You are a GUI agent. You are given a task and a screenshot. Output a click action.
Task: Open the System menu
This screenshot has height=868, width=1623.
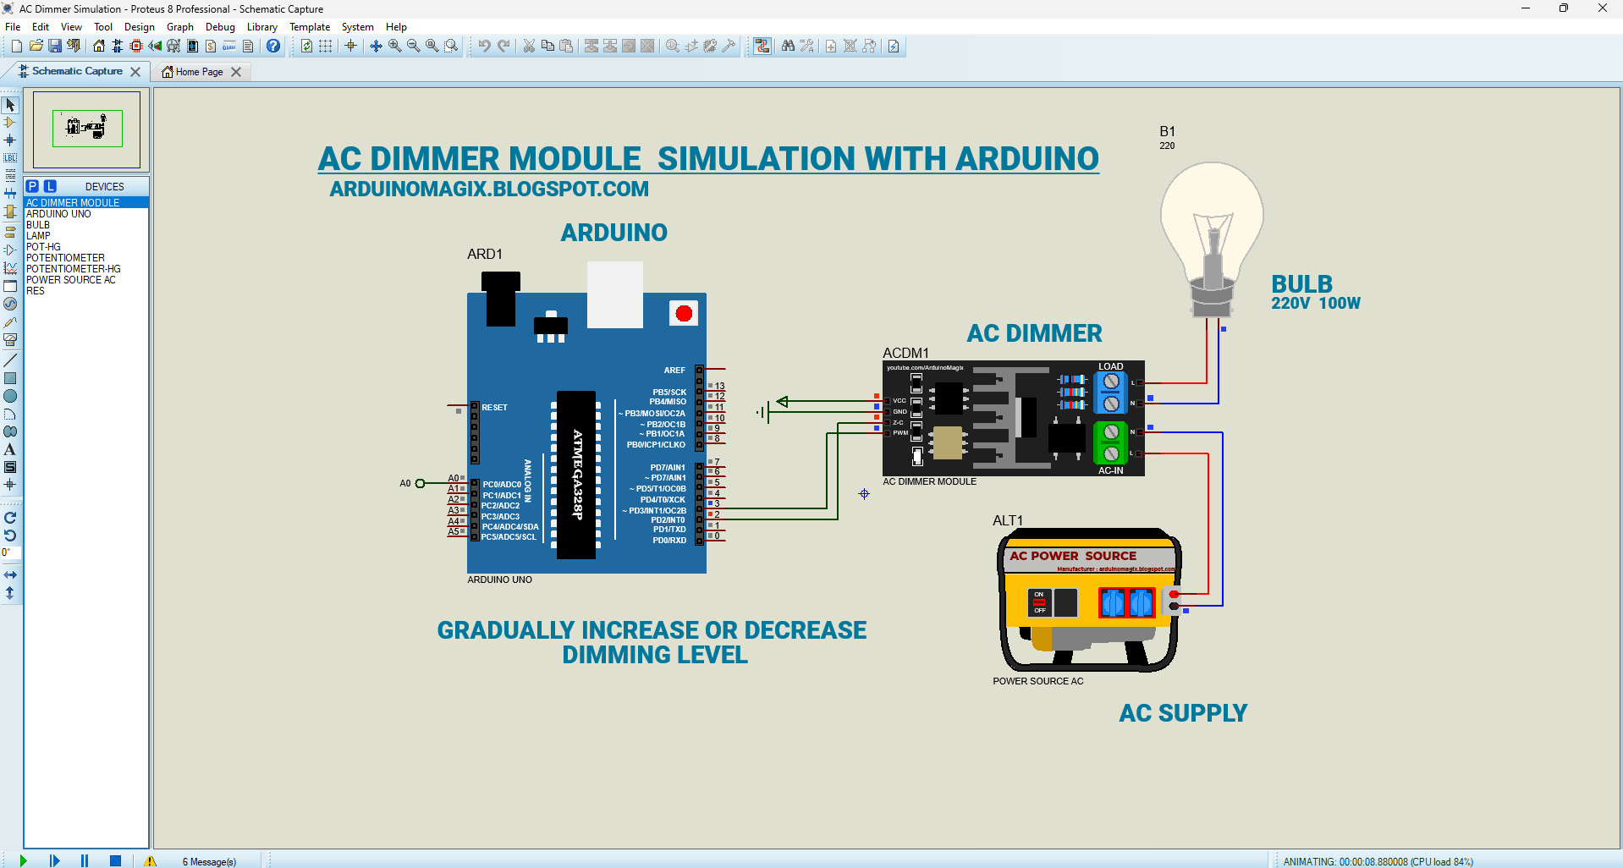click(358, 27)
